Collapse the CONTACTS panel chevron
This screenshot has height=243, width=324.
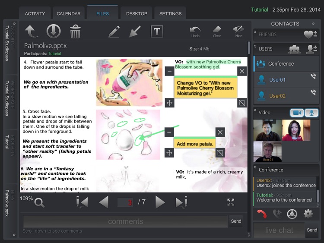pos(313,24)
